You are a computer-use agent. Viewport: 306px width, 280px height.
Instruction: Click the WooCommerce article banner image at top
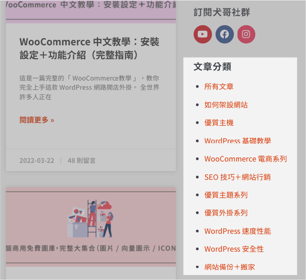tap(91, 11)
